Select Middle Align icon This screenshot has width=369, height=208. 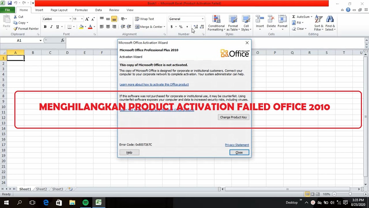point(108,19)
